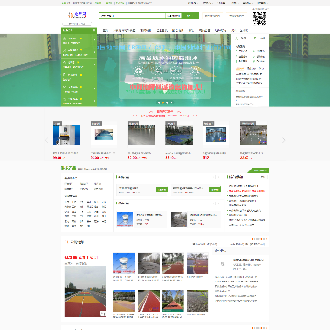Click the first category icon in green sidebar

click(64, 38)
